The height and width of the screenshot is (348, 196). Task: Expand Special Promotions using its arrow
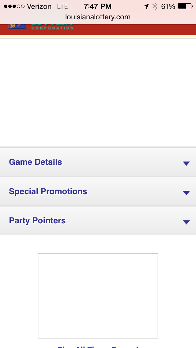pos(186,193)
